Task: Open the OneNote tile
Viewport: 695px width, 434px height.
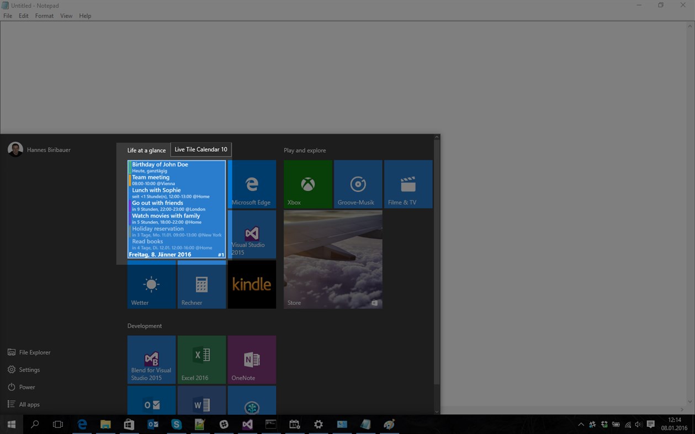Action: [x=252, y=360]
